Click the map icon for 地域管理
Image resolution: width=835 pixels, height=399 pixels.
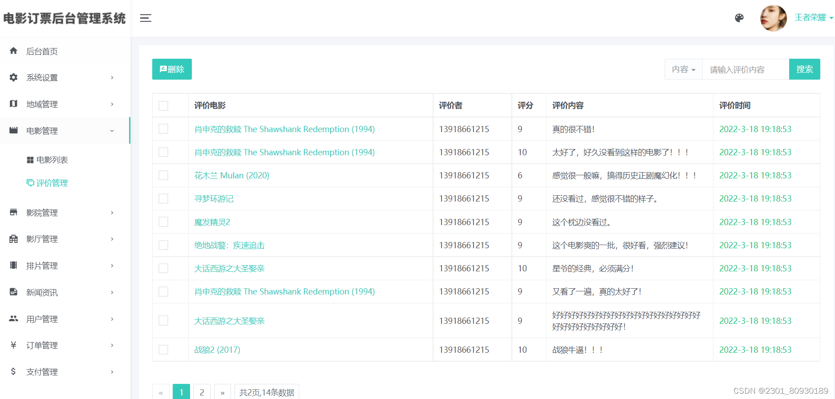pos(13,104)
